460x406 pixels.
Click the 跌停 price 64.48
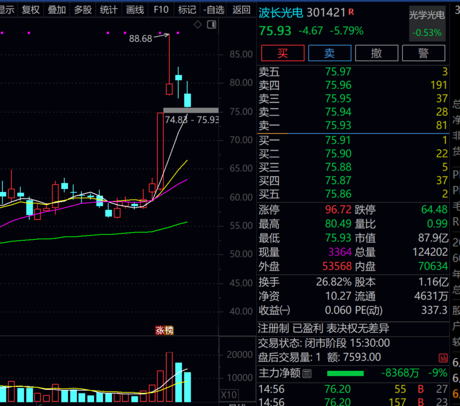(x=434, y=210)
